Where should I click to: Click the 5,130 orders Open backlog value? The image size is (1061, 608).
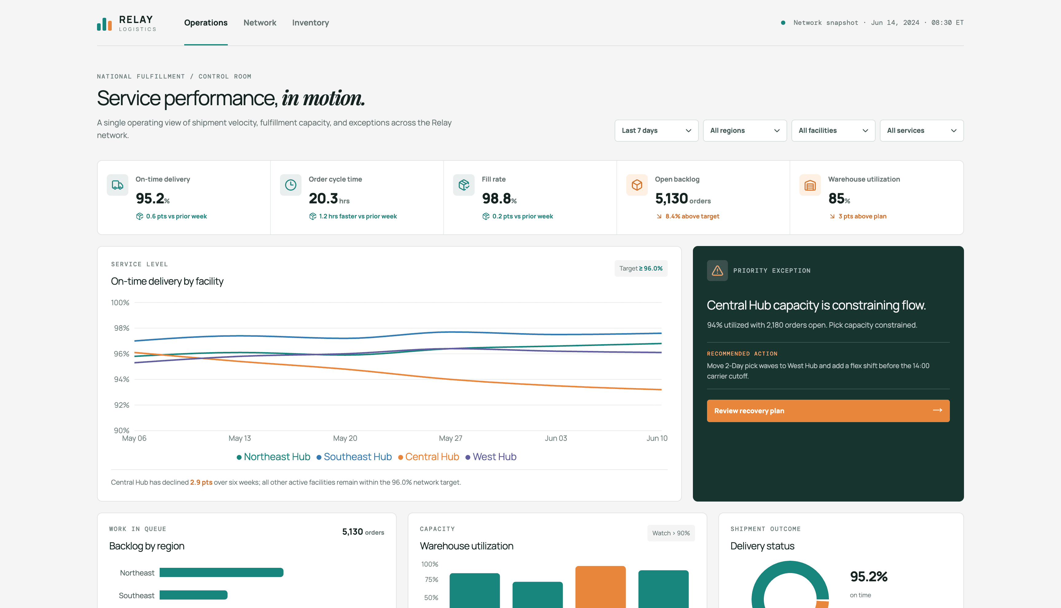point(683,198)
